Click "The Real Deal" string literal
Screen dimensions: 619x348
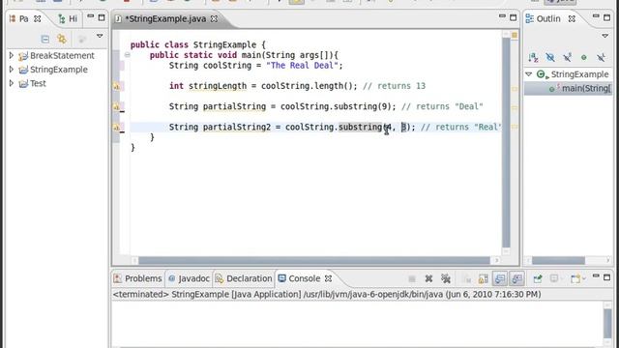click(302, 66)
